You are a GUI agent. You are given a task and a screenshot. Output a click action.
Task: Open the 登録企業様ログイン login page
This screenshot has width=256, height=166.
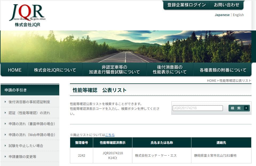186,5
